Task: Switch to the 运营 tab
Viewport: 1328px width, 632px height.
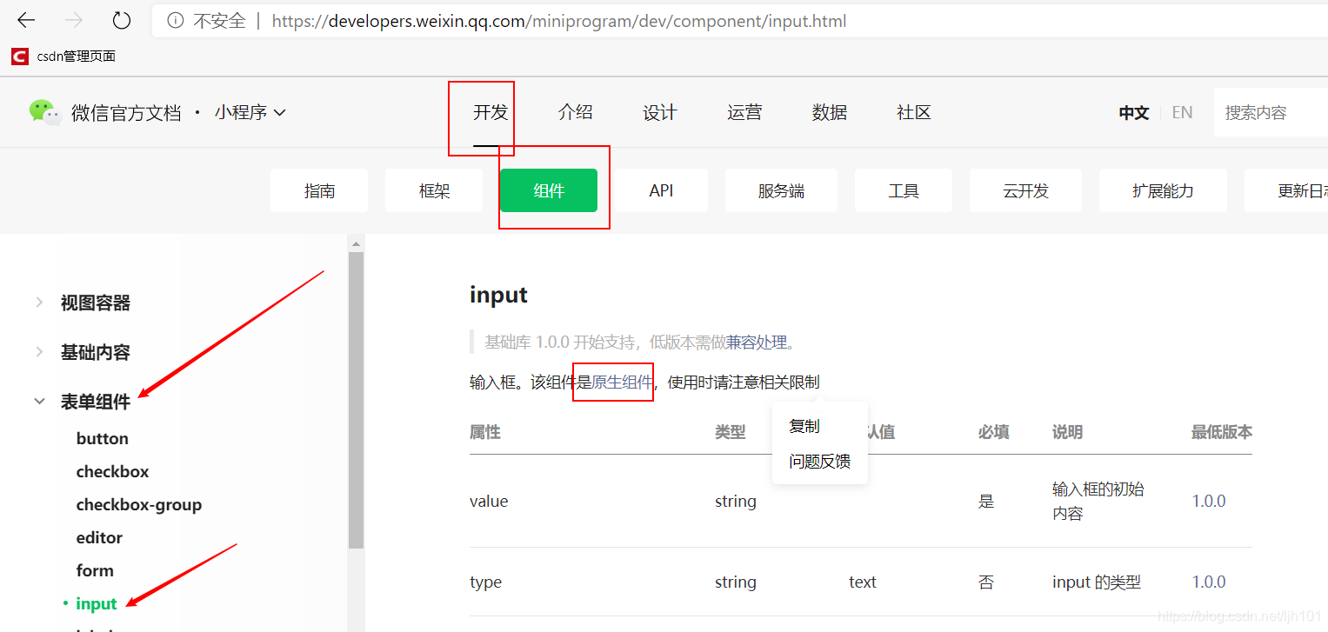Action: click(x=744, y=112)
